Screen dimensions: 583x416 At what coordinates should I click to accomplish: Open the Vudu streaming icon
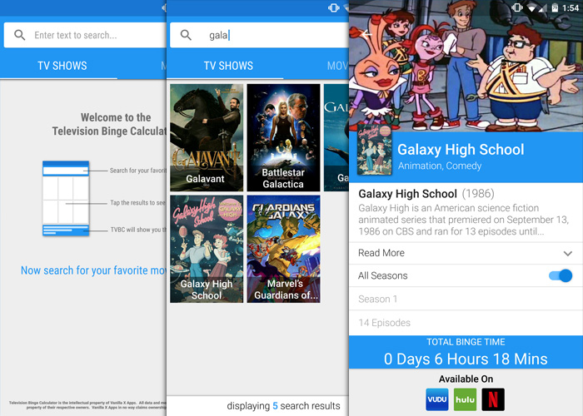pos(437,399)
